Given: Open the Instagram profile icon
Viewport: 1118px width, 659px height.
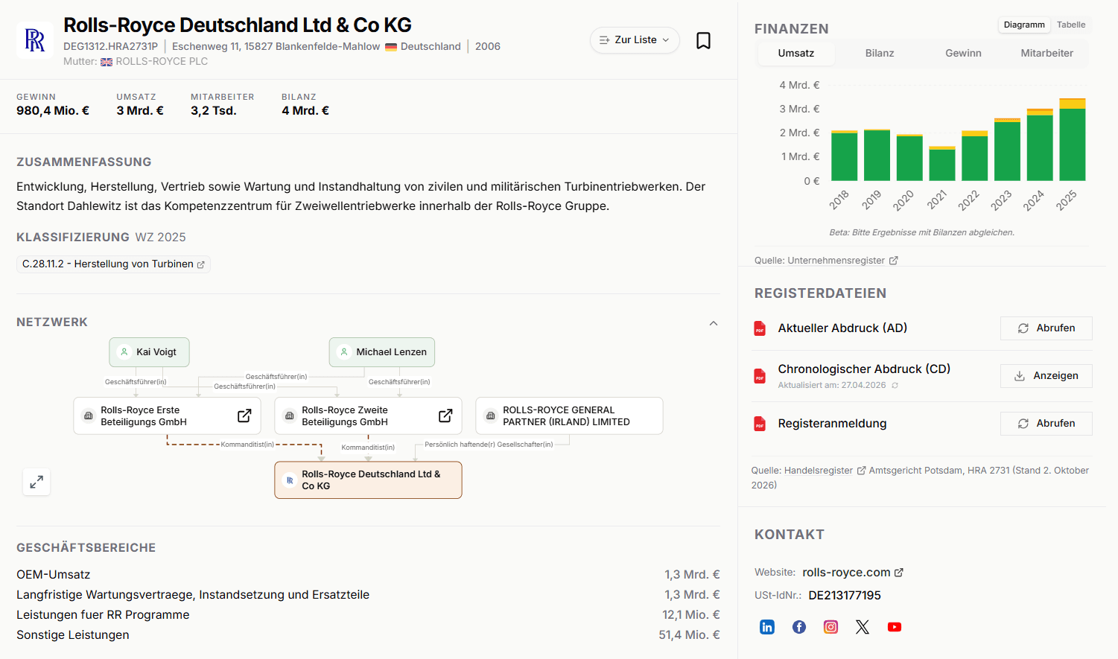Looking at the screenshot, I should coord(831,627).
